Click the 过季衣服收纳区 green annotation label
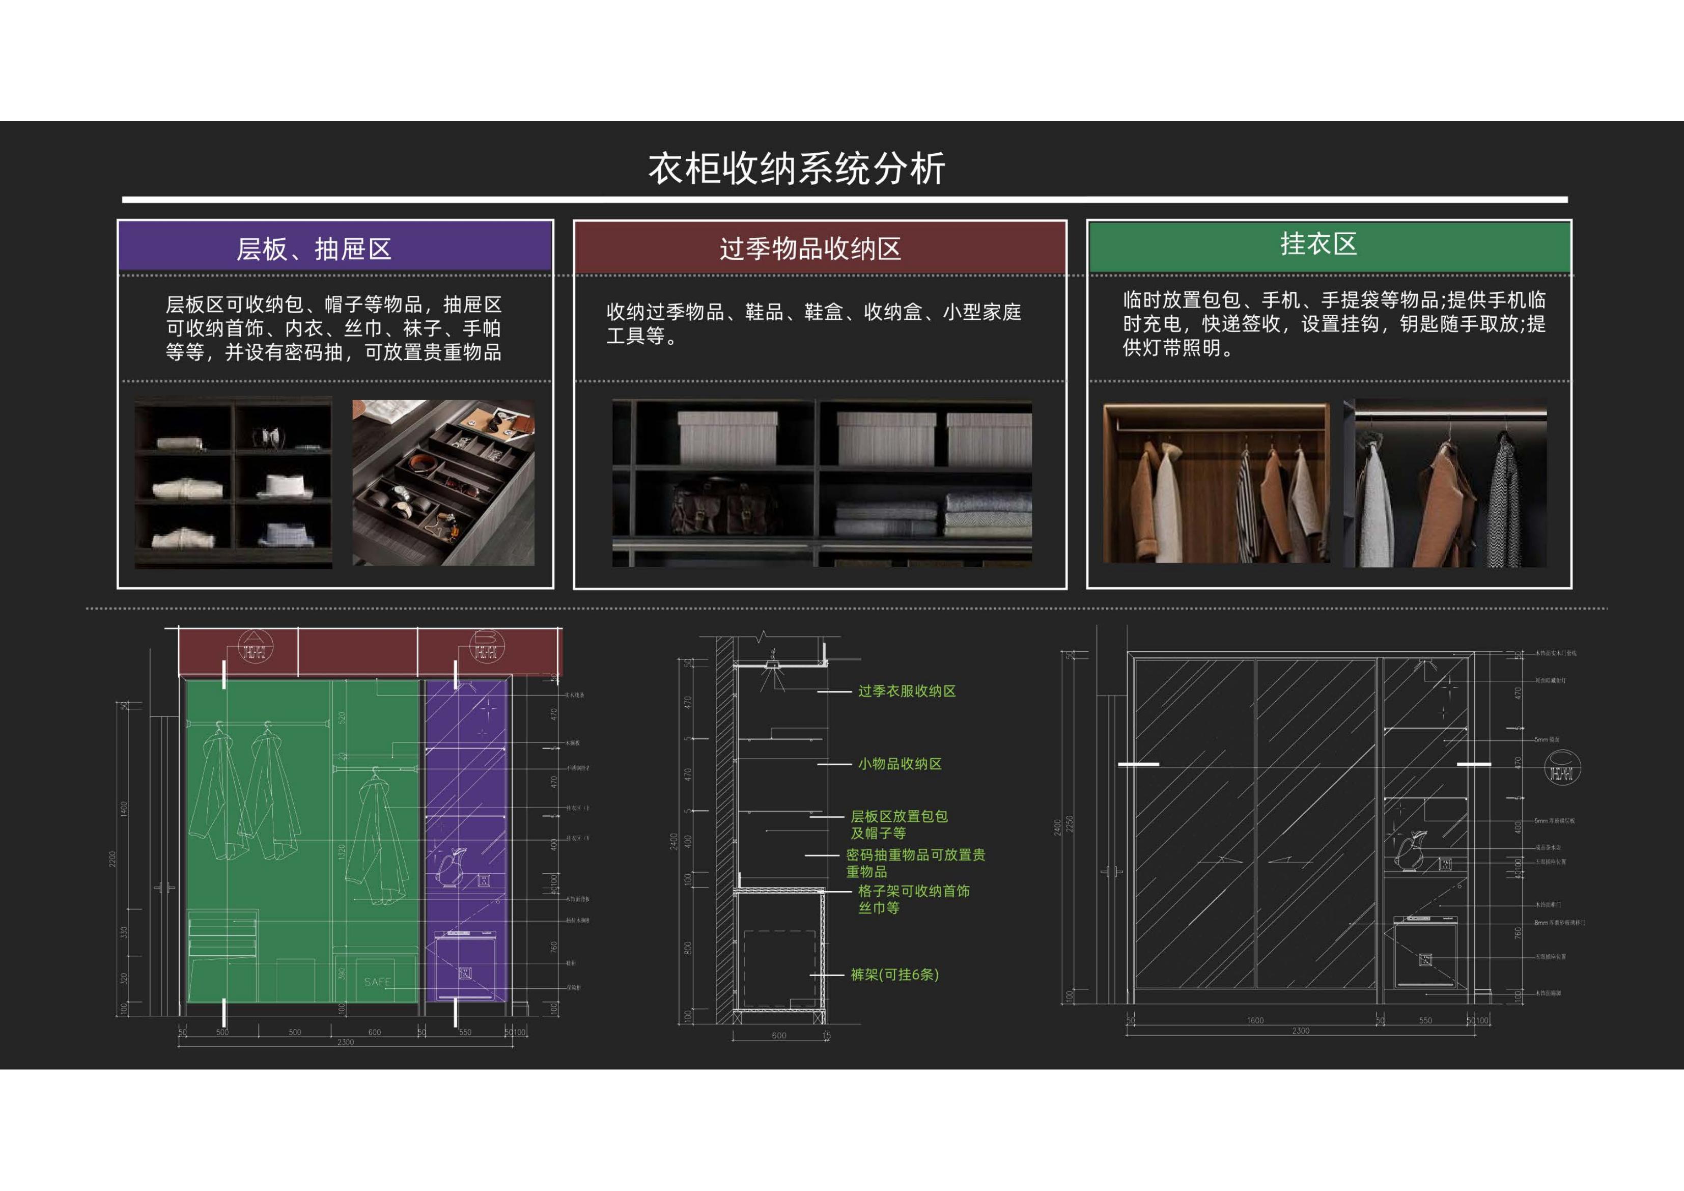 [907, 691]
